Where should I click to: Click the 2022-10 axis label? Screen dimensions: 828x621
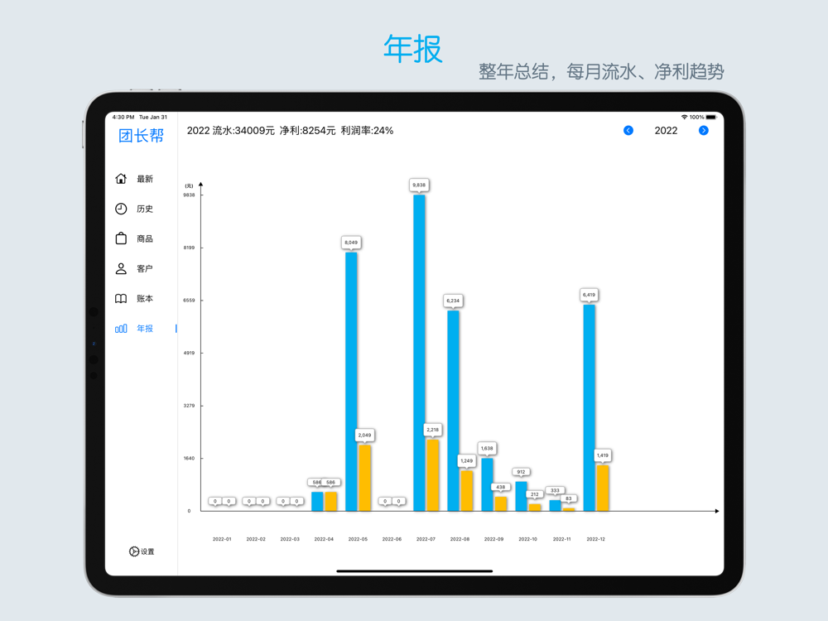point(527,539)
